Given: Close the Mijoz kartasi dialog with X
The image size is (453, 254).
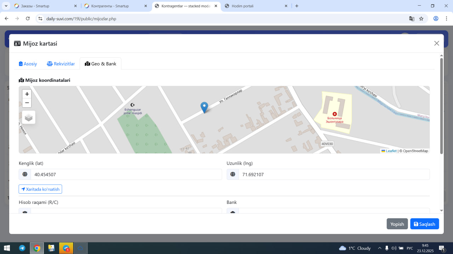Looking at the screenshot, I should pos(436,43).
